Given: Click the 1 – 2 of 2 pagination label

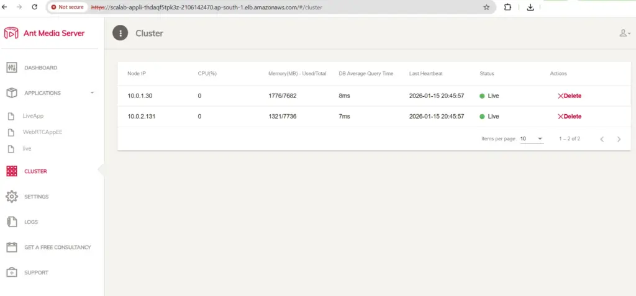Looking at the screenshot, I should click(x=570, y=138).
